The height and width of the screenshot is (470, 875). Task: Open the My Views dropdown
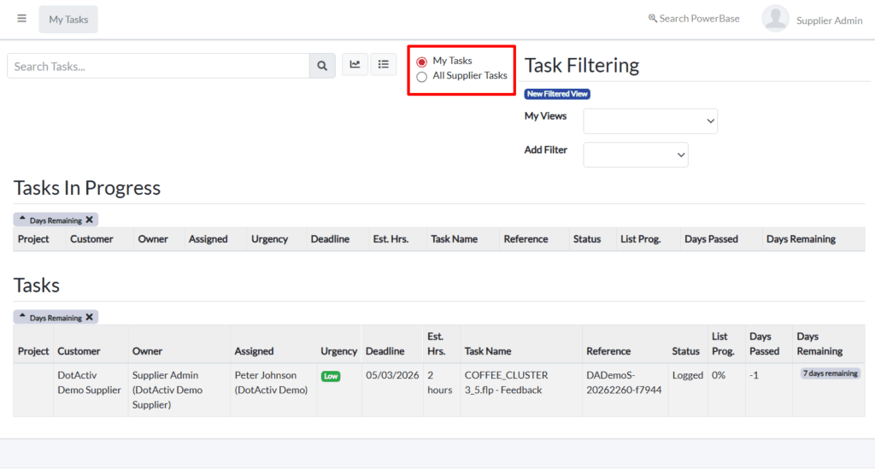650,121
